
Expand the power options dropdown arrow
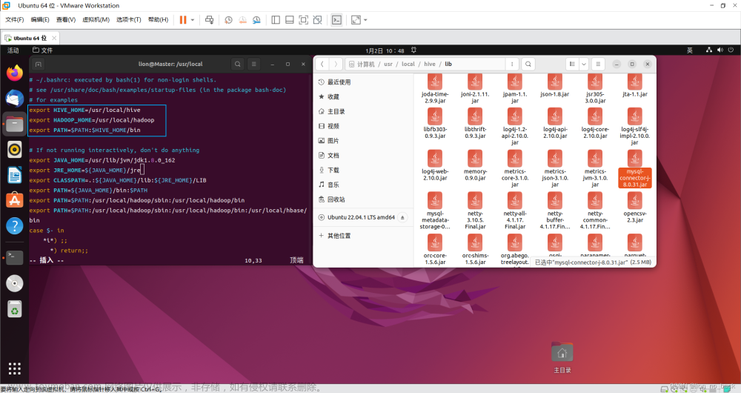193,20
